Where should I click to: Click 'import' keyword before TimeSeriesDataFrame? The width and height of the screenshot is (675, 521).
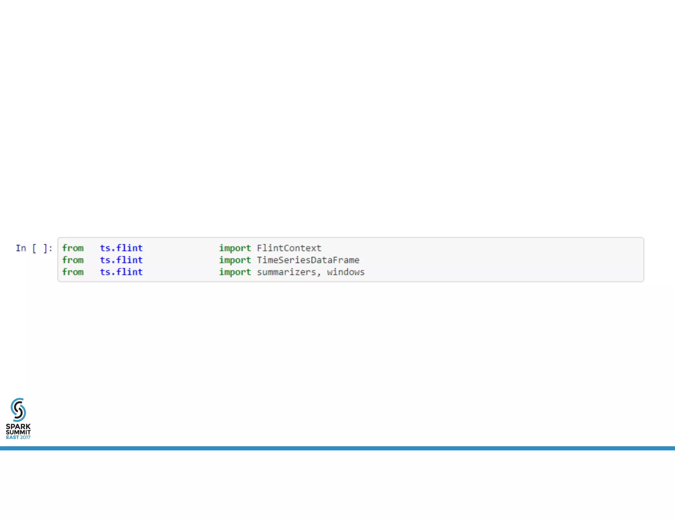tap(235, 260)
